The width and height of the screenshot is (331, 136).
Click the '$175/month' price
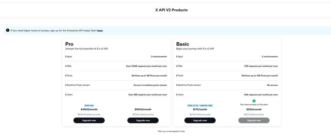(200, 110)
